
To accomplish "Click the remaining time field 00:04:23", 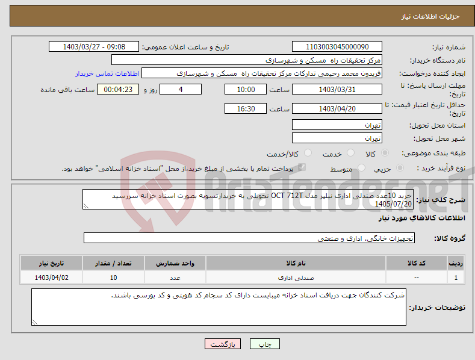I will point(118,89).
